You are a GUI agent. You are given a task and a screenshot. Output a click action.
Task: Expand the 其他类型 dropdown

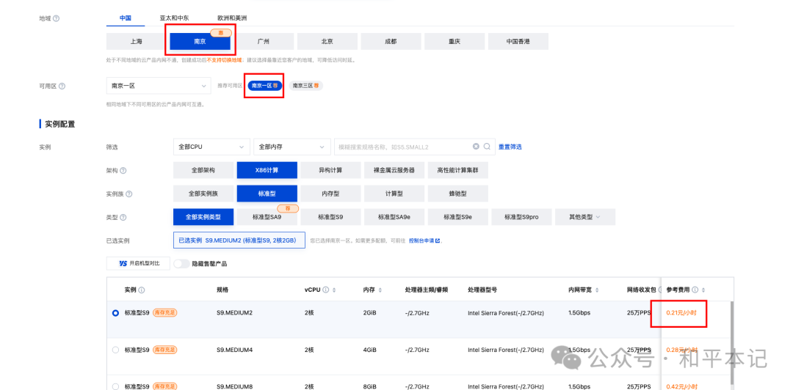pyautogui.click(x=585, y=217)
